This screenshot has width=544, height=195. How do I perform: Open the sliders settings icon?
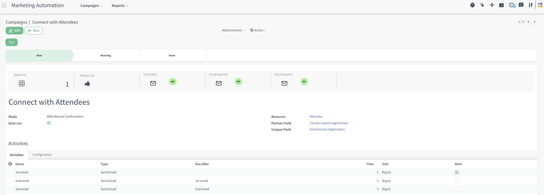[x=531, y=5]
